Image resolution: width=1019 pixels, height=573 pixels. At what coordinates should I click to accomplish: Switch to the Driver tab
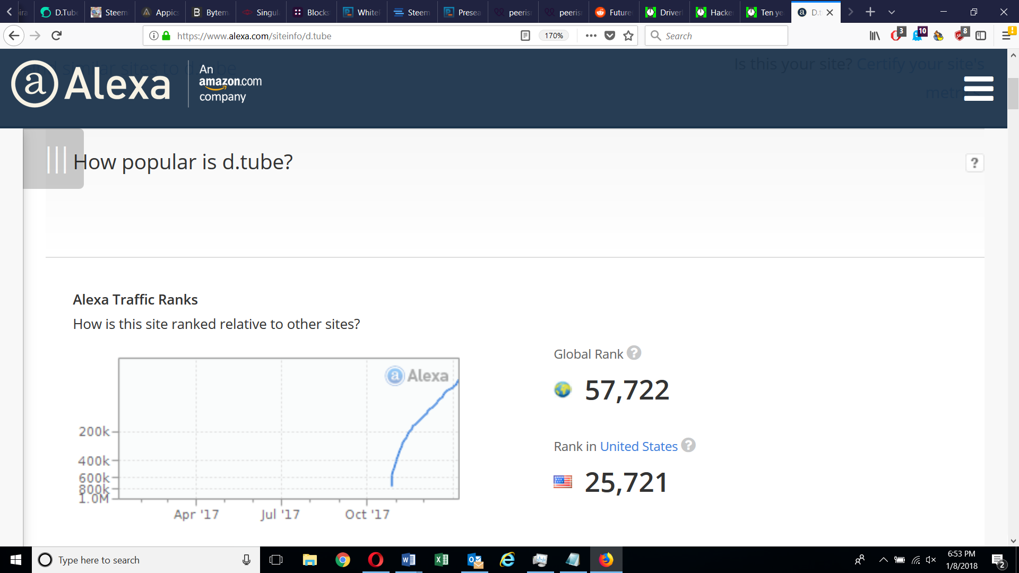664,12
